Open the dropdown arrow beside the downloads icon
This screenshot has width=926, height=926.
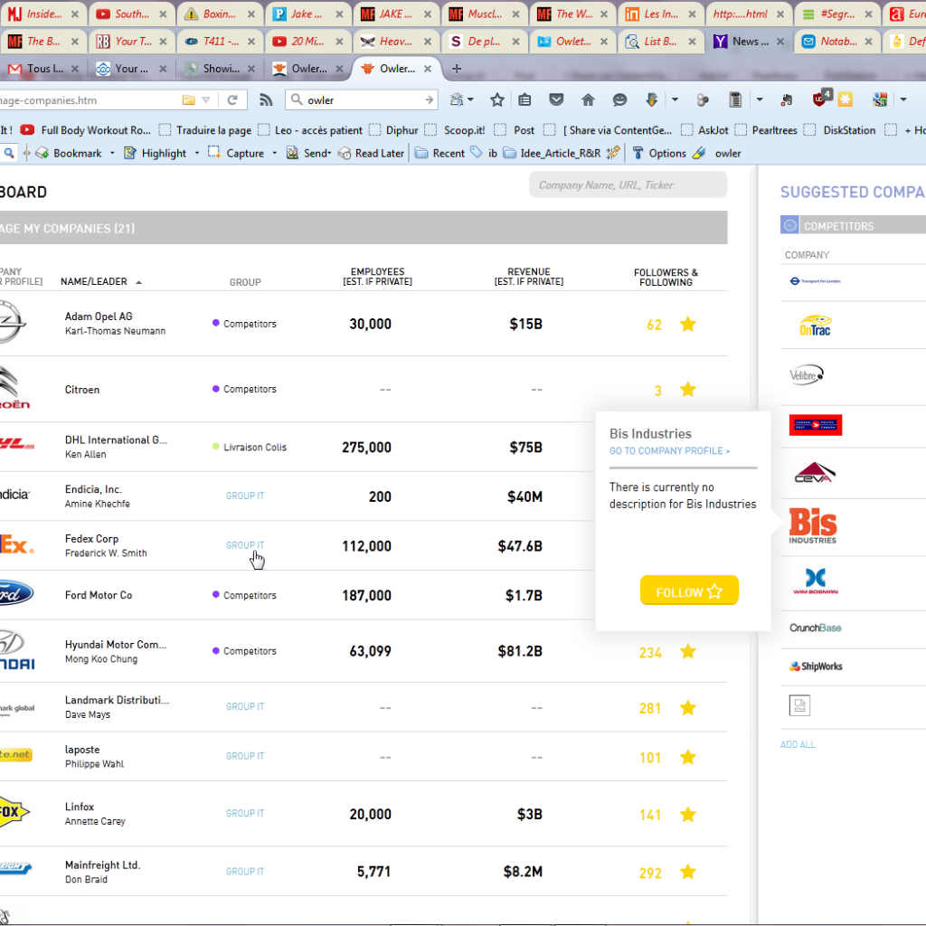coord(675,99)
